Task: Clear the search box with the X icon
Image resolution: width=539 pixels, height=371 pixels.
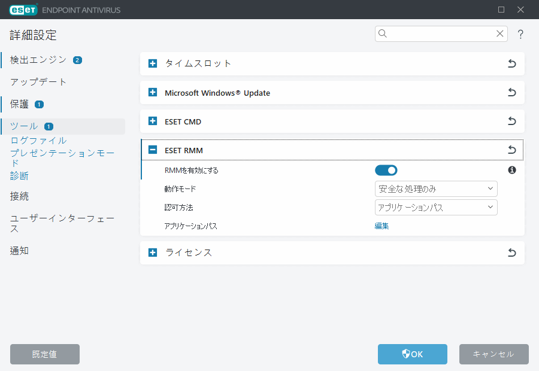Action: point(500,34)
